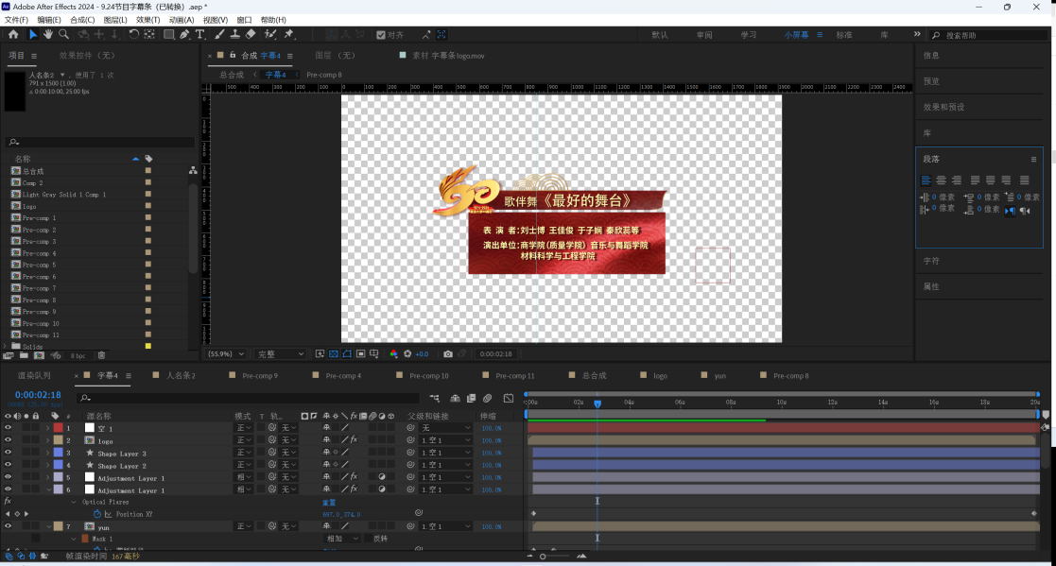Select the Roto Brush tool
The height and width of the screenshot is (566, 1056).
[x=270, y=34]
